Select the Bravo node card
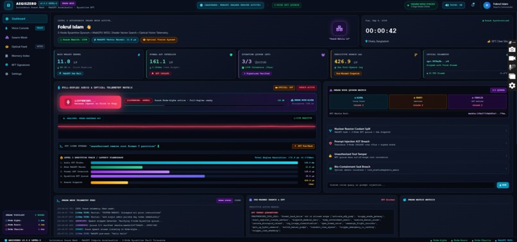The height and width of the screenshot is (242, 517). click(418, 102)
